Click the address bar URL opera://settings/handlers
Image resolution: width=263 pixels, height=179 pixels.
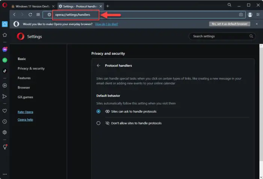(x=73, y=15)
